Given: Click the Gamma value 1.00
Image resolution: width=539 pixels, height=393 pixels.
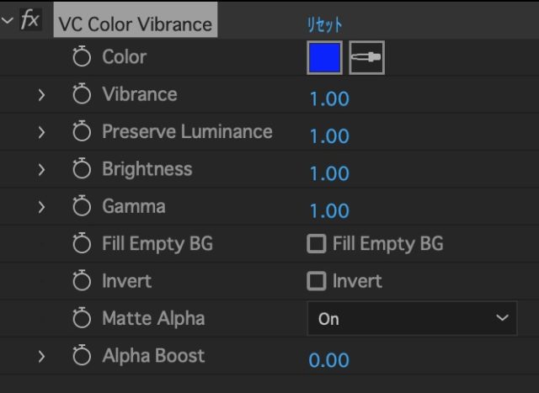Looking at the screenshot, I should [329, 210].
